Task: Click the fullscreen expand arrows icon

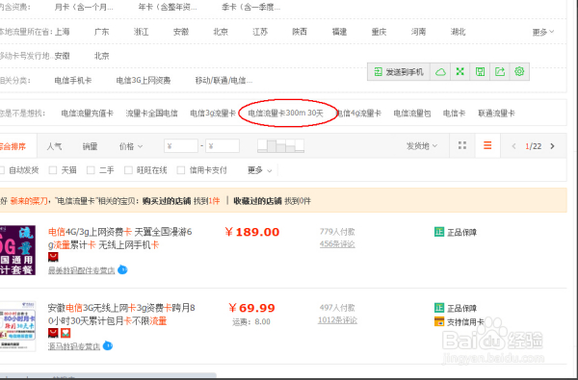Action: click(x=460, y=72)
